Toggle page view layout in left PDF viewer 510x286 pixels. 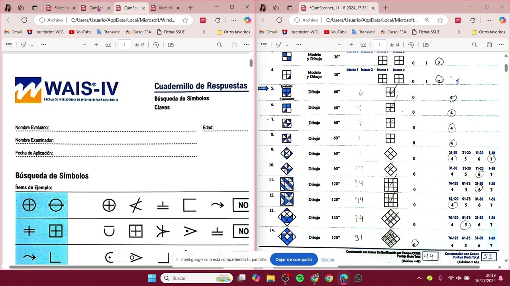[171, 45]
